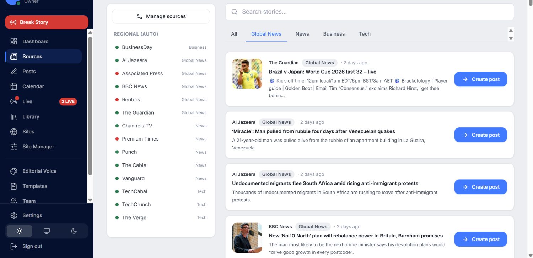
Task: Open Team people icon
Action: point(14,201)
